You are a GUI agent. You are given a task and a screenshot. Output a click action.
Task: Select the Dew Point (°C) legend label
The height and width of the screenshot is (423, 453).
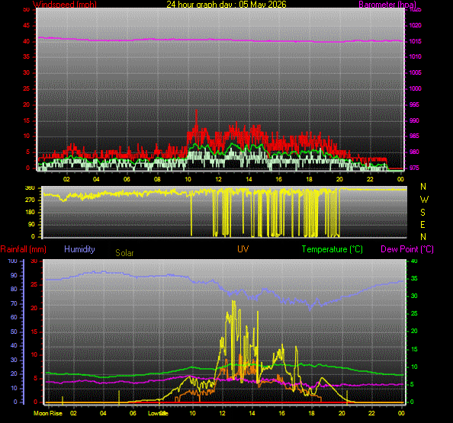(x=407, y=249)
